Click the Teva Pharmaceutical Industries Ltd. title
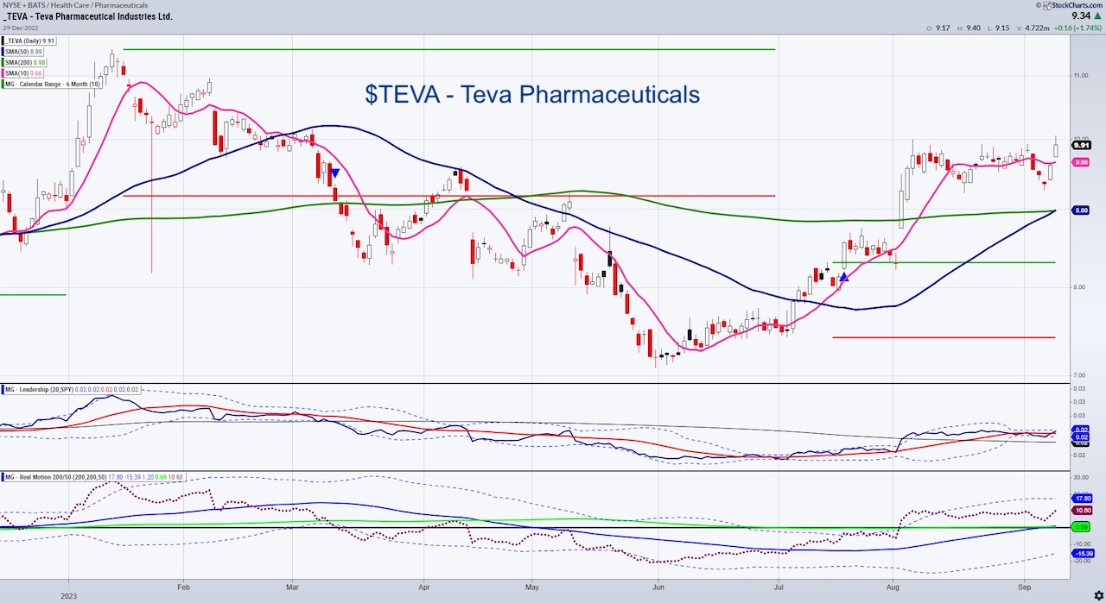This screenshot has height=603, width=1106. pos(90,16)
